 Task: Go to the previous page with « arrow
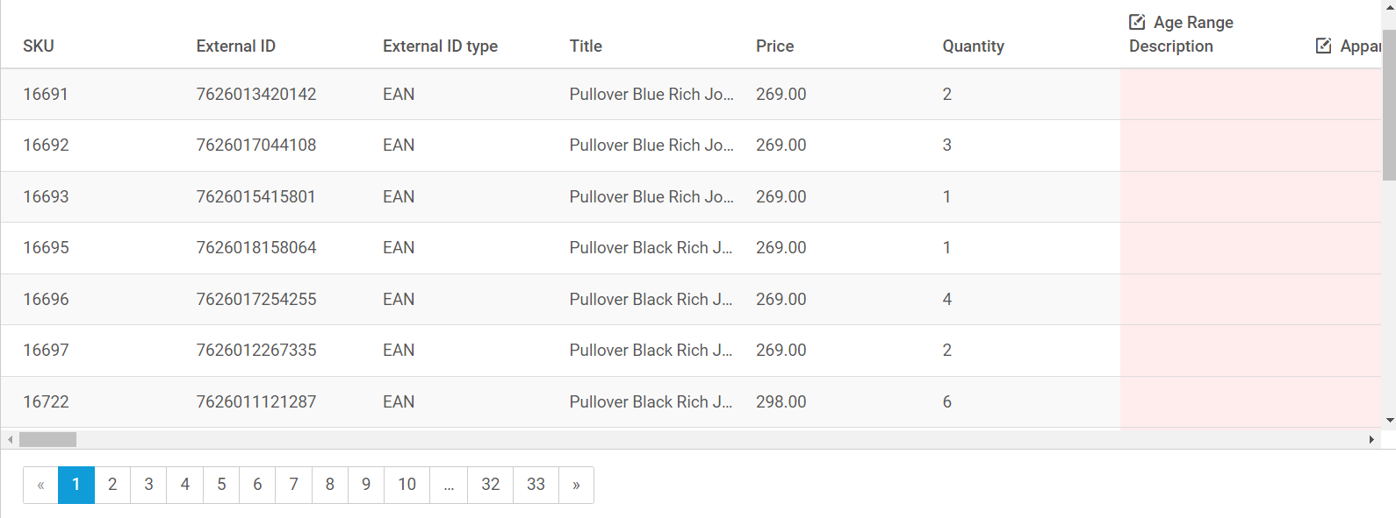(40, 485)
